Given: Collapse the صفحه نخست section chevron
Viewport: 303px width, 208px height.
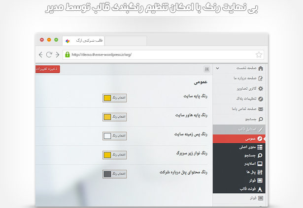Looking at the screenshot, I should click(x=218, y=68).
